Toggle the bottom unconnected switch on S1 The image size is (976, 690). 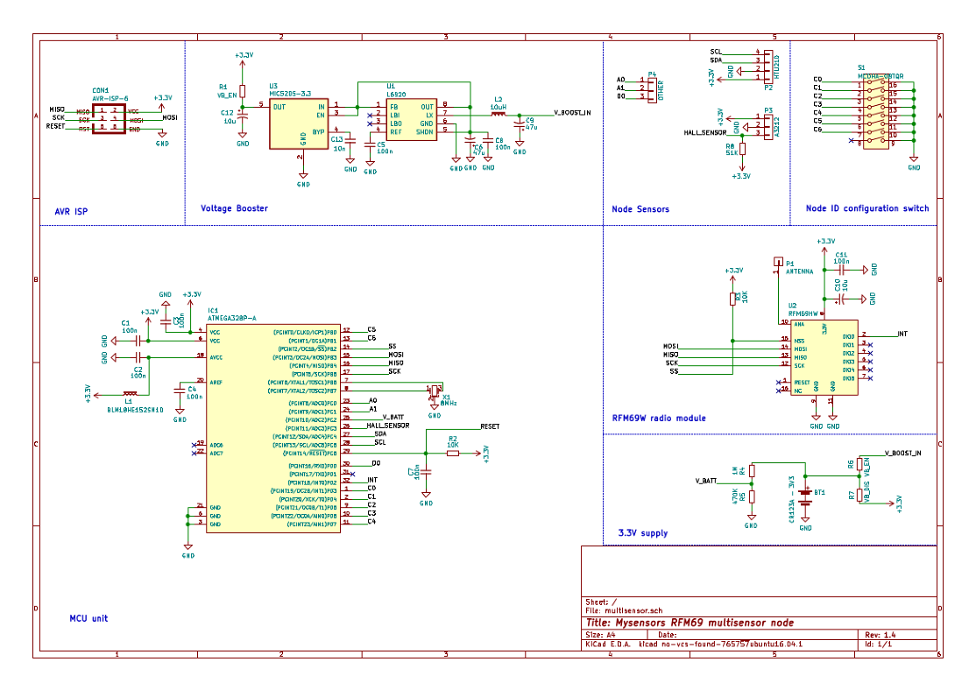pos(876,140)
